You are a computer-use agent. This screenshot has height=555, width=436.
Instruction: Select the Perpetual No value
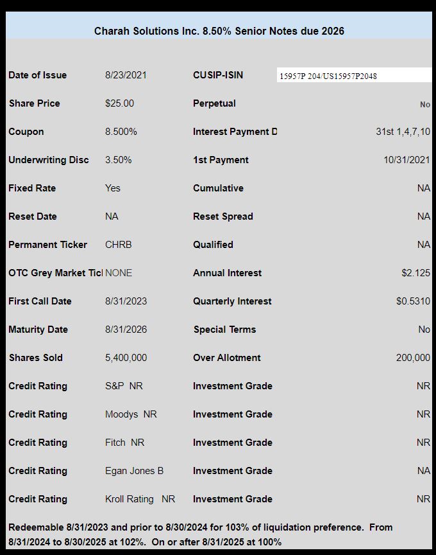click(x=425, y=105)
